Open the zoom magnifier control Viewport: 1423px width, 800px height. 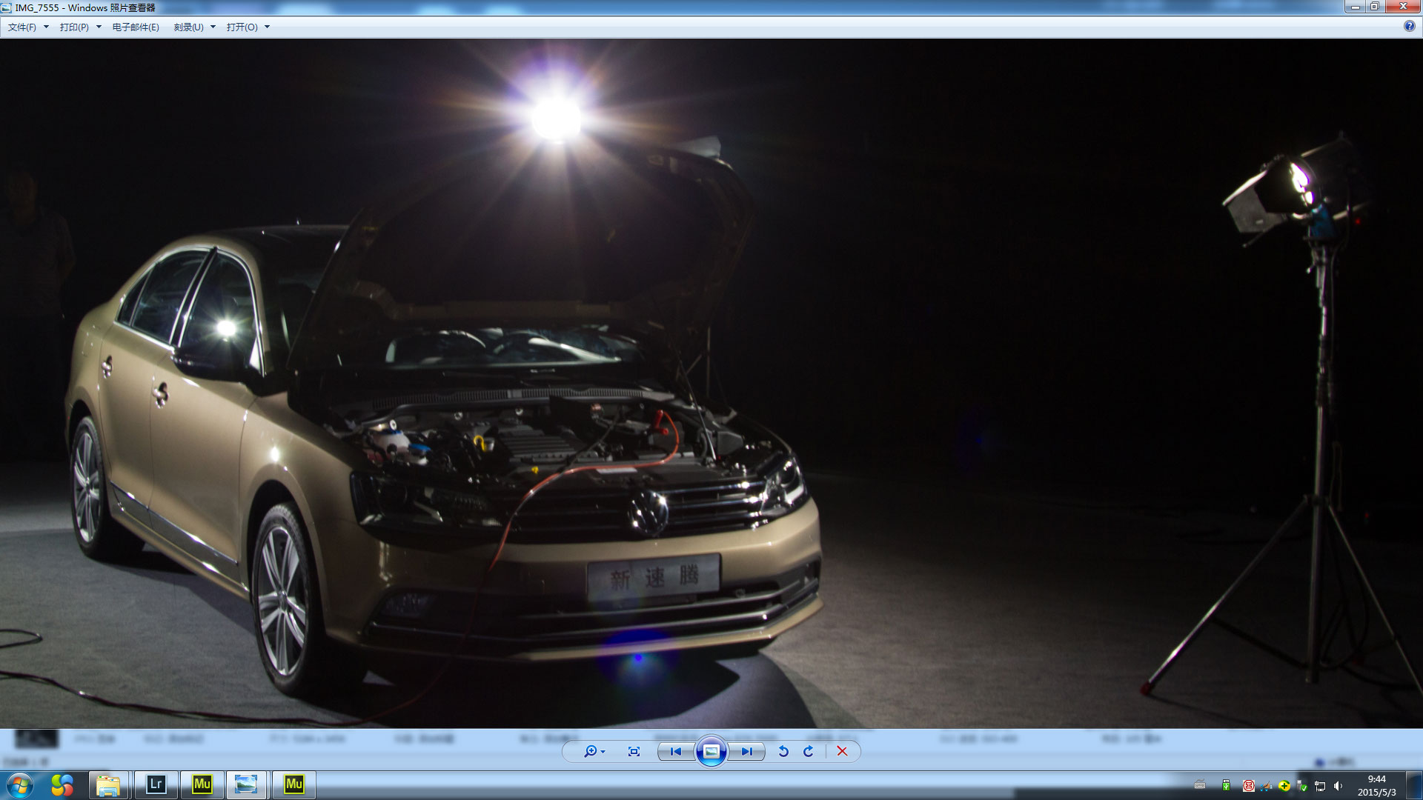click(594, 751)
